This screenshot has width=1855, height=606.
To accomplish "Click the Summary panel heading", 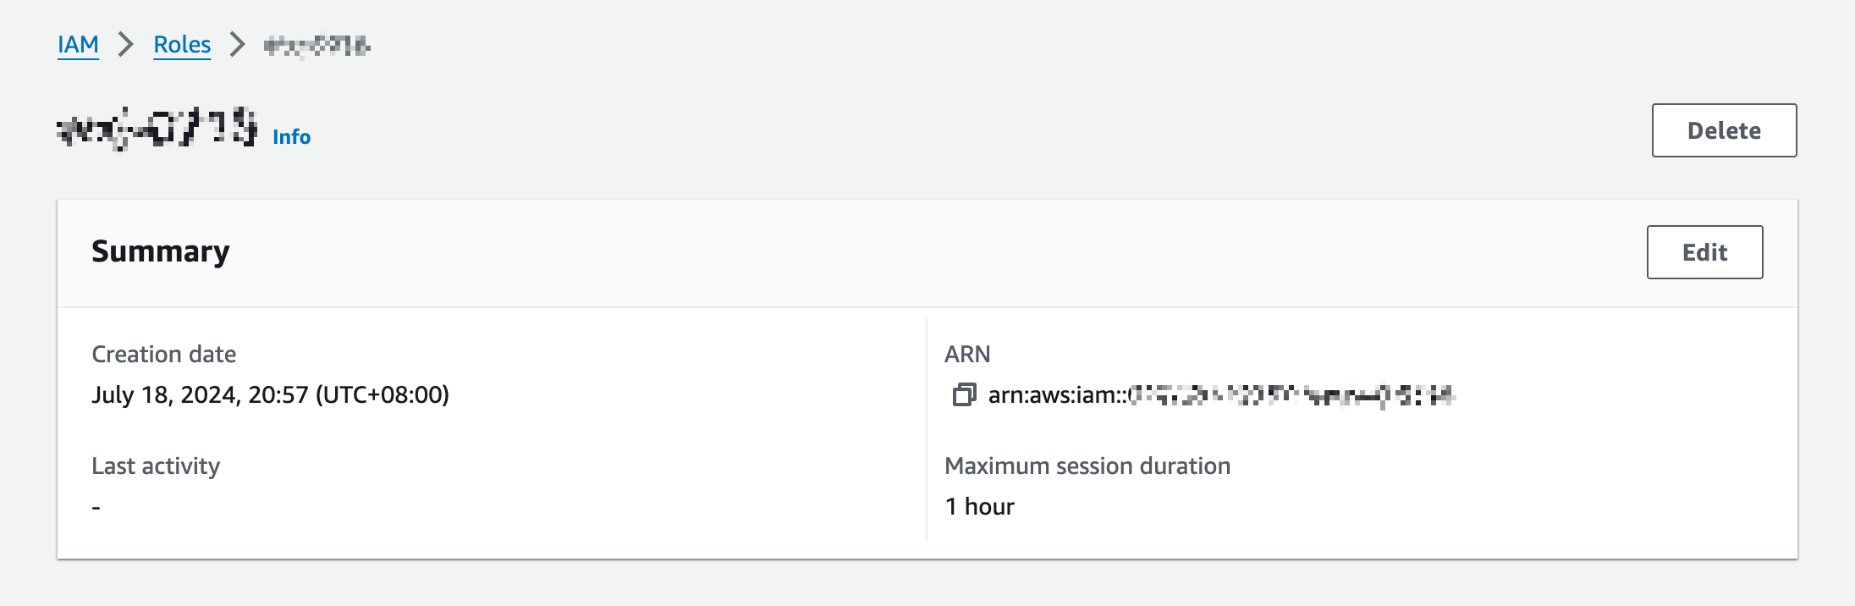I will (161, 251).
